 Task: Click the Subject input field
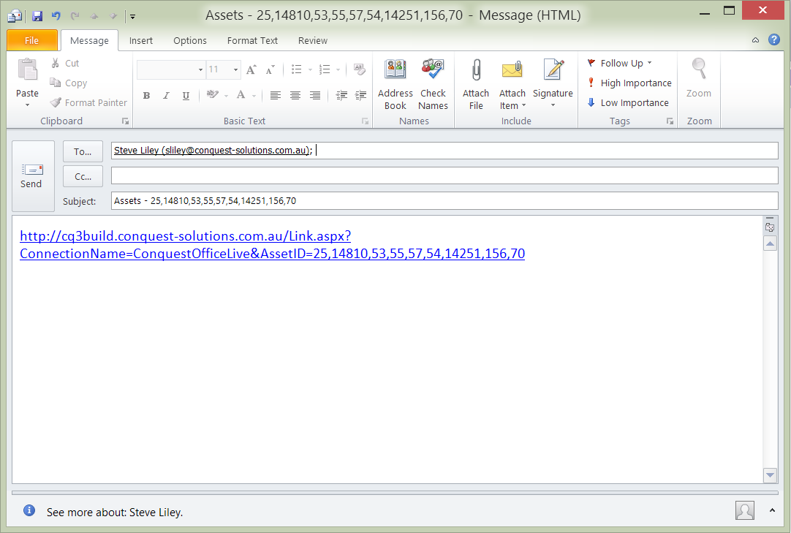(444, 201)
